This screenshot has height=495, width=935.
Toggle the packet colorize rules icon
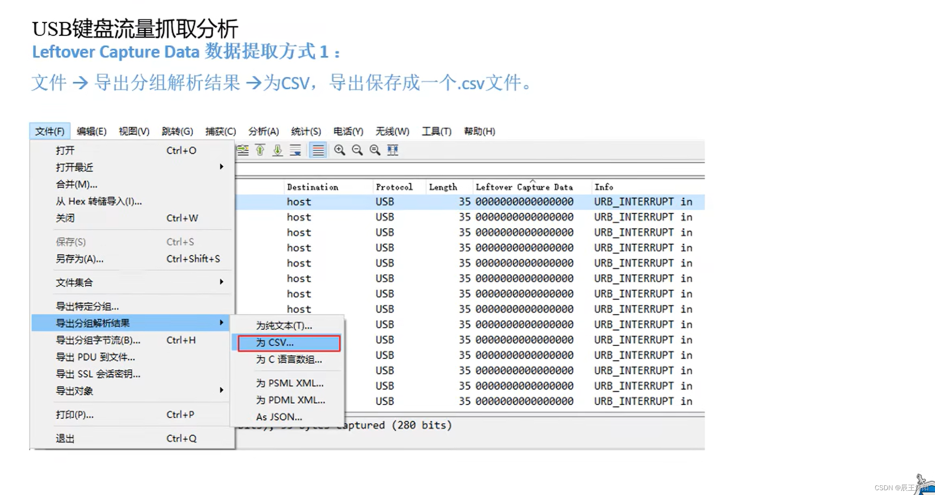click(318, 150)
